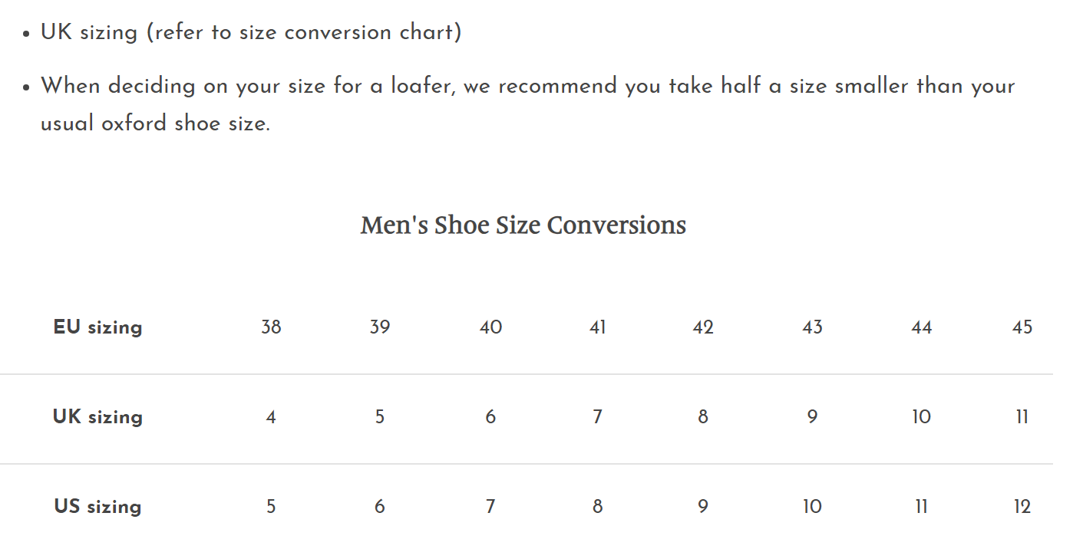
Task: Select the "US sizing" row label
Action: (97, 507)
